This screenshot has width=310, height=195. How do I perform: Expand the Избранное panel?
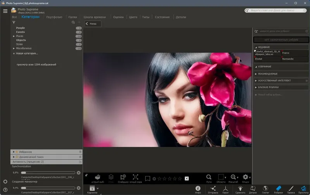[14, 152]
